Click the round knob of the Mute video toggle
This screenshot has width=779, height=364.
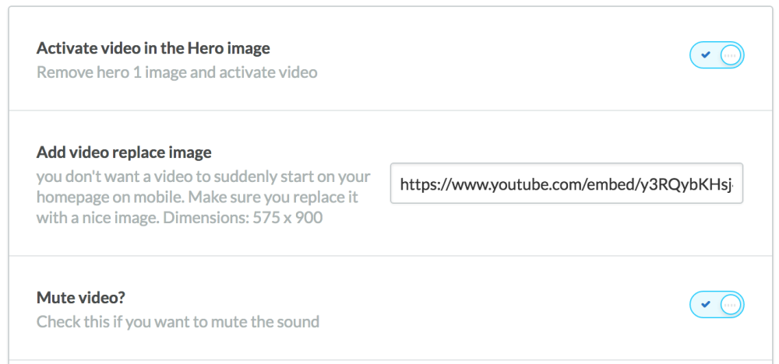pos(731,304)
